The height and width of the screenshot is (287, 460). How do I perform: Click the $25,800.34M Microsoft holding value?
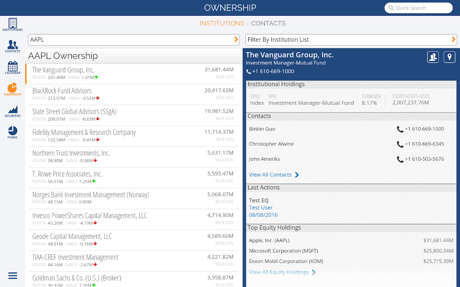pyautogui.click(x=438, y=251)
